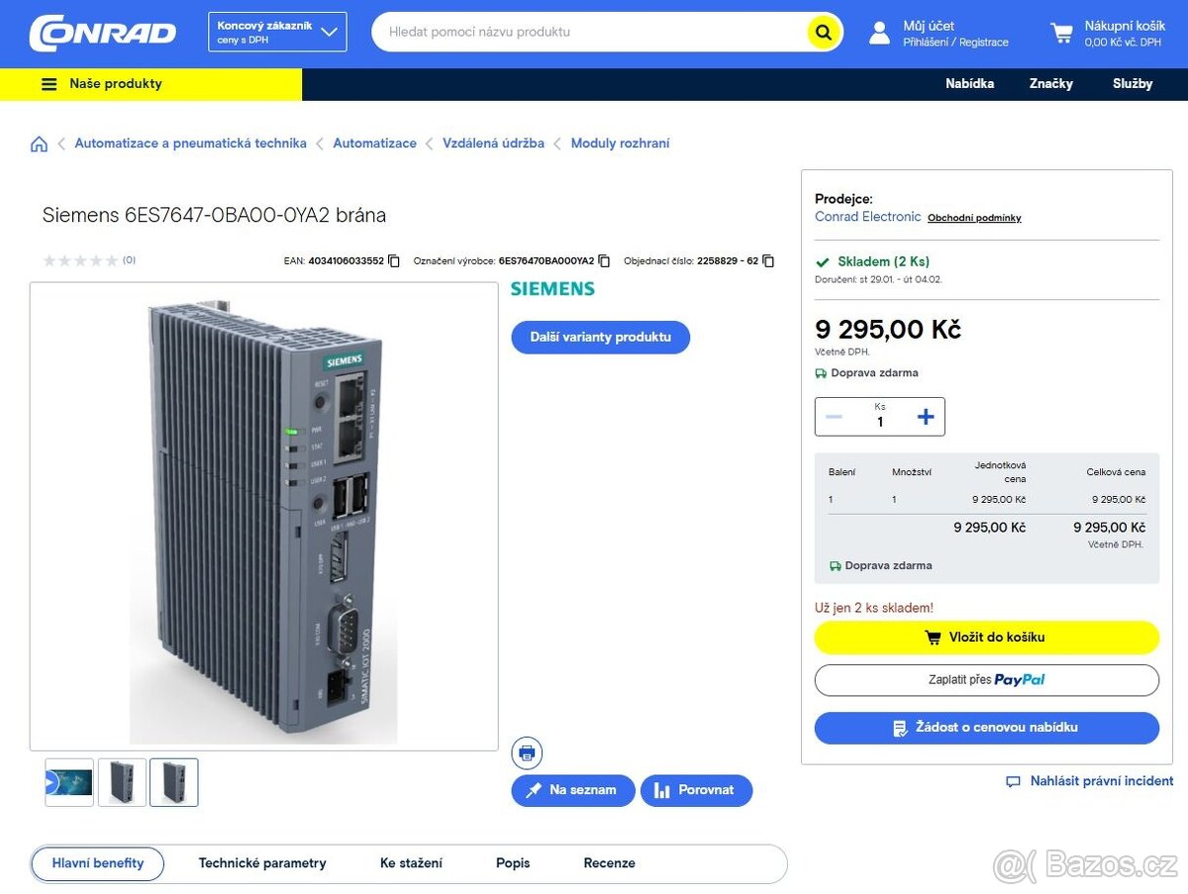Click Můj účet text
This screenshot has width=1188, height=894.
[929, 26]
